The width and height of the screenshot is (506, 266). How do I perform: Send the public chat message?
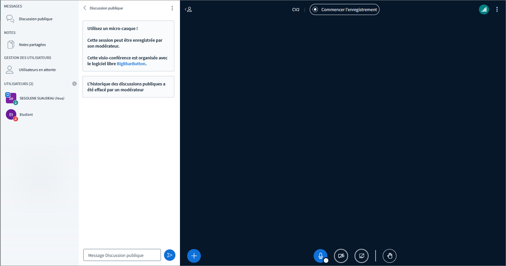170,255
